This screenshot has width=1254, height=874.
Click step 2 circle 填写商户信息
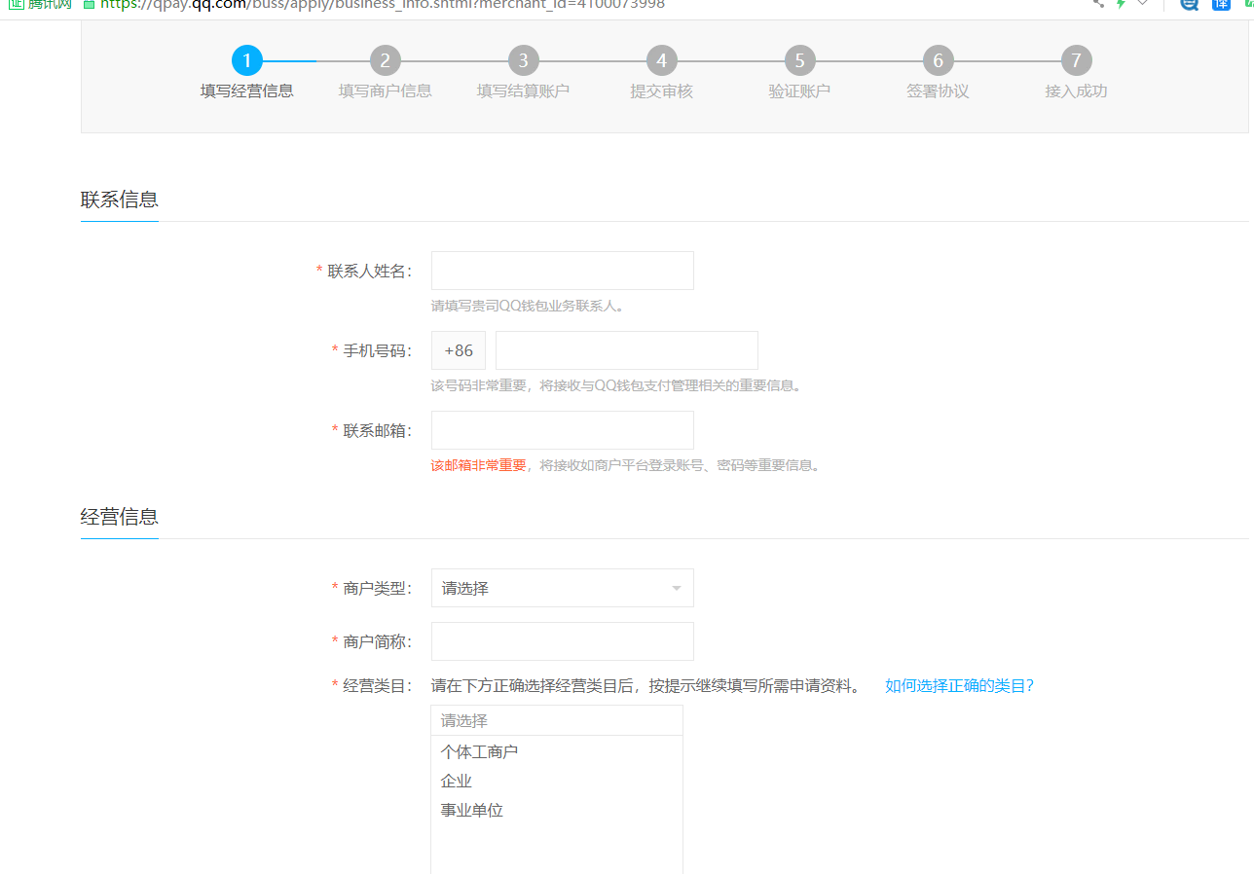[x=386, y=61]
